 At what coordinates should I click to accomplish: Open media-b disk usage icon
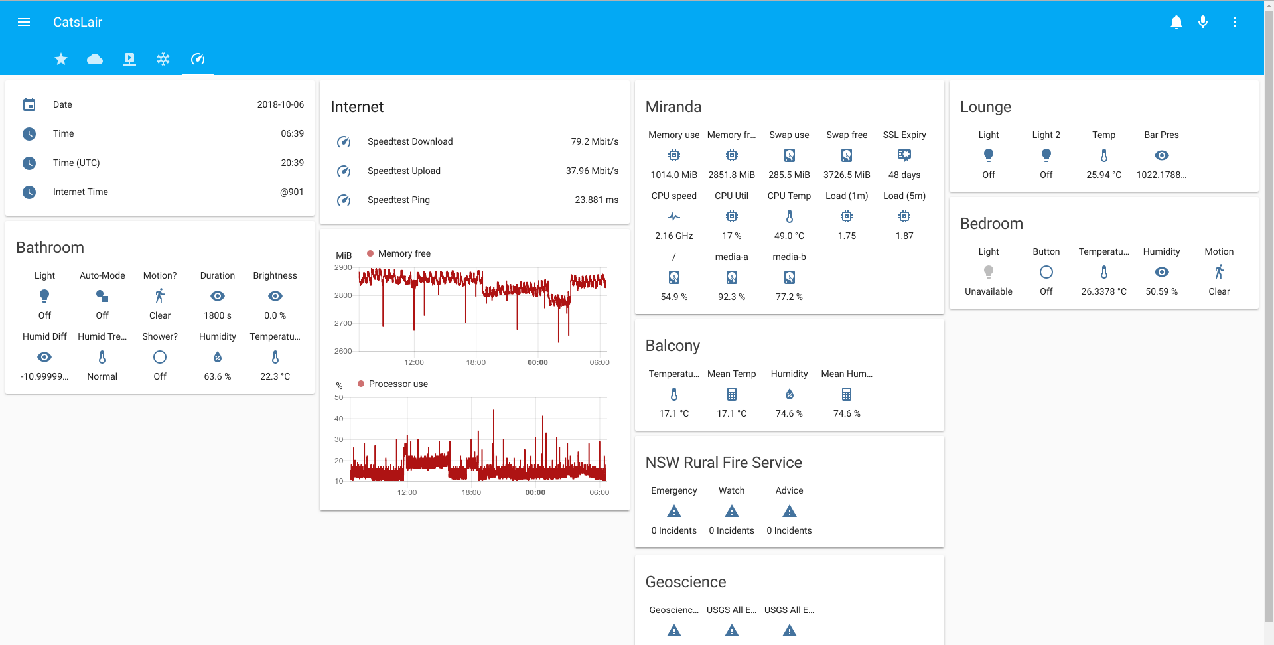790,277
